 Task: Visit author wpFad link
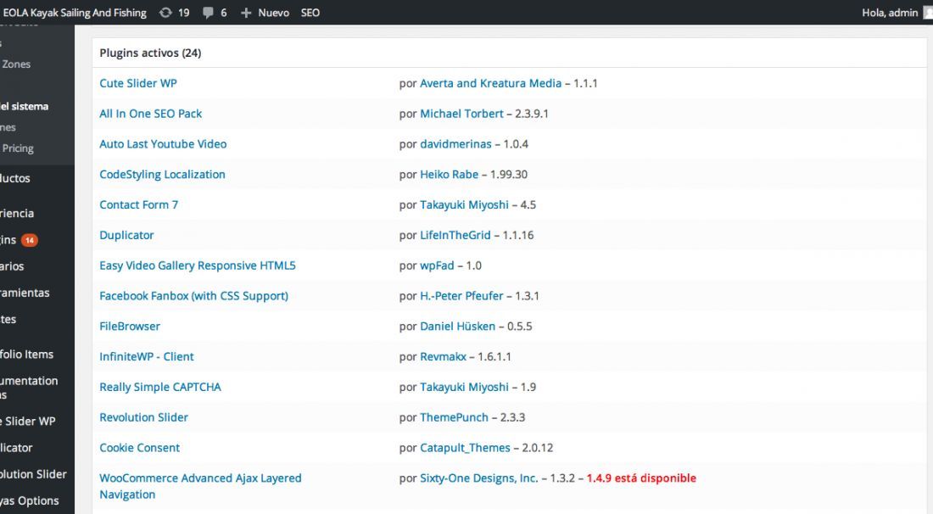(x=437, y=265)
